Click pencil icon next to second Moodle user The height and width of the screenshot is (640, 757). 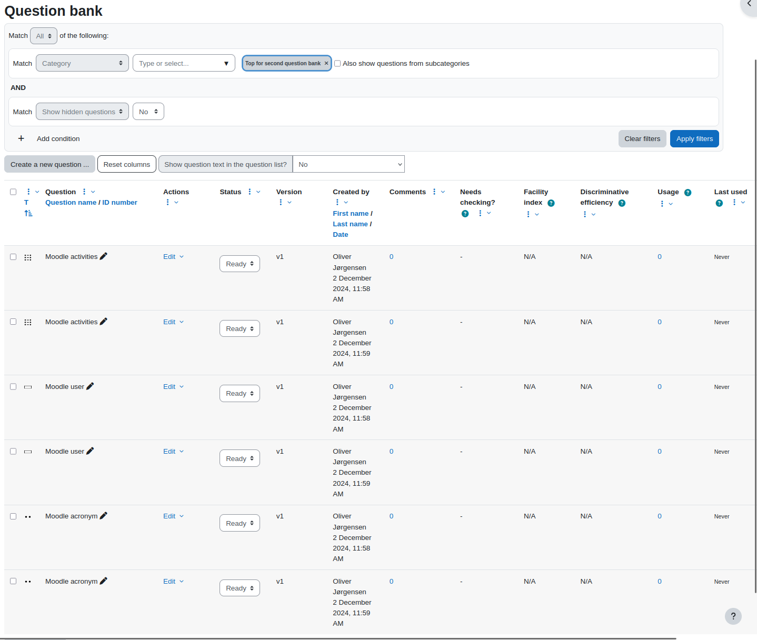(x=90, y=451)
